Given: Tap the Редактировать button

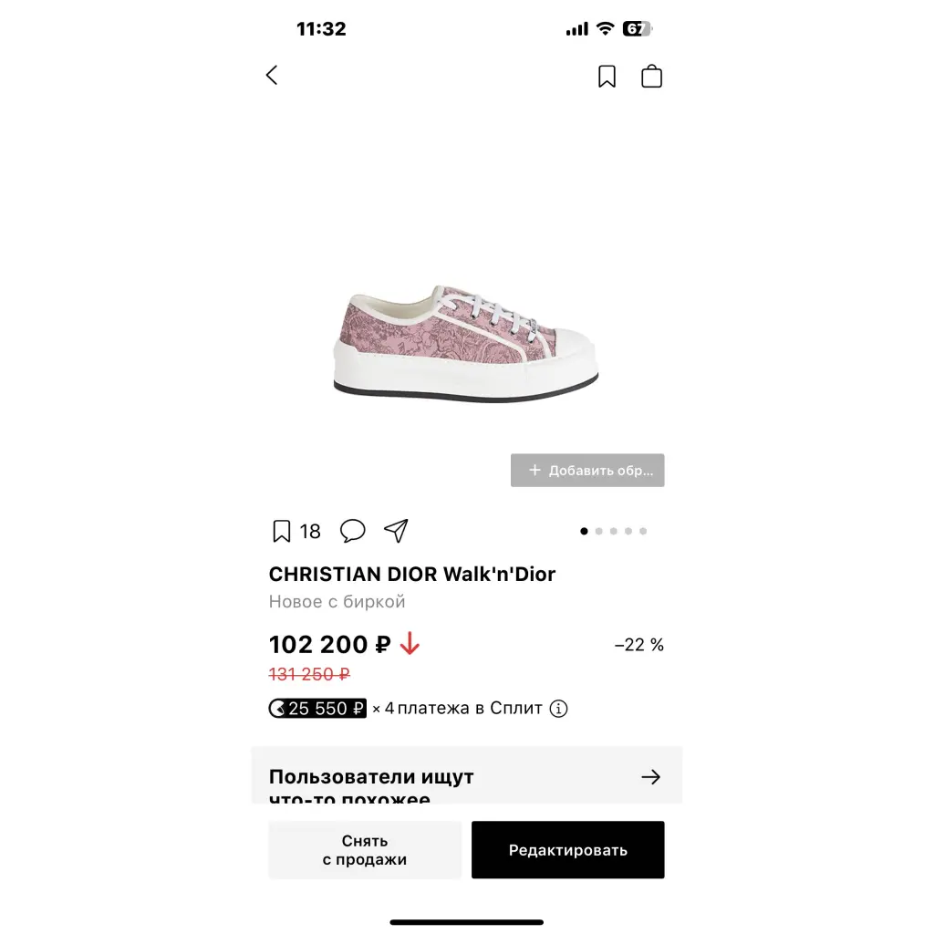Looking at the screenshot, I should click(x=567, y=850).
